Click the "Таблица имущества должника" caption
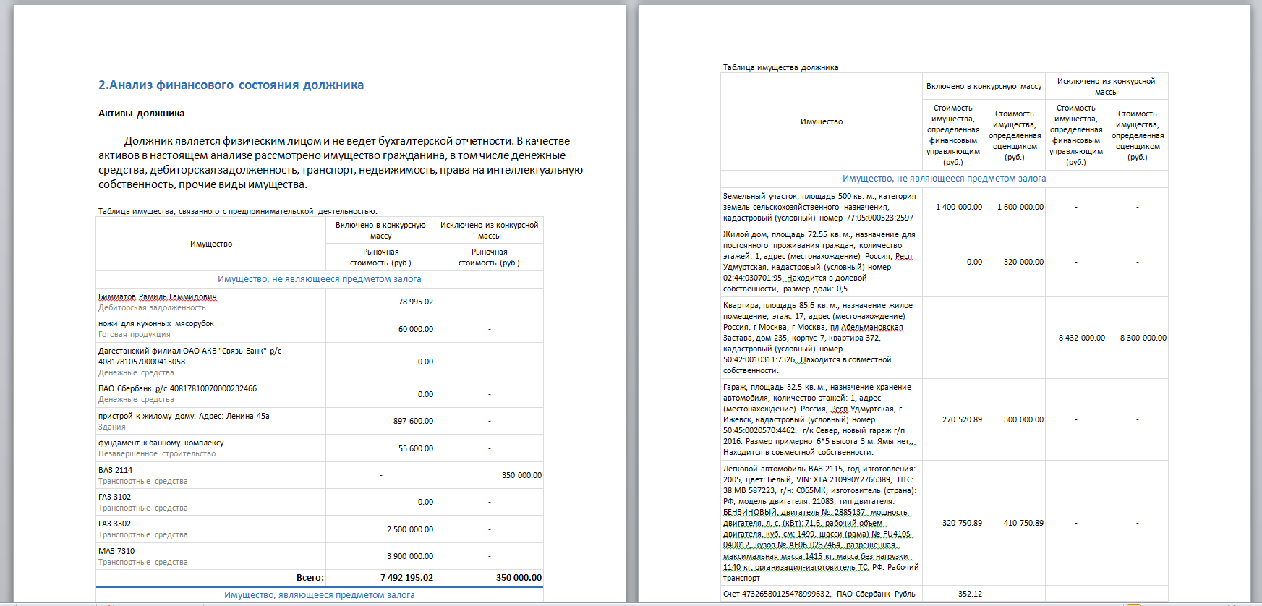 pos(780,67)
